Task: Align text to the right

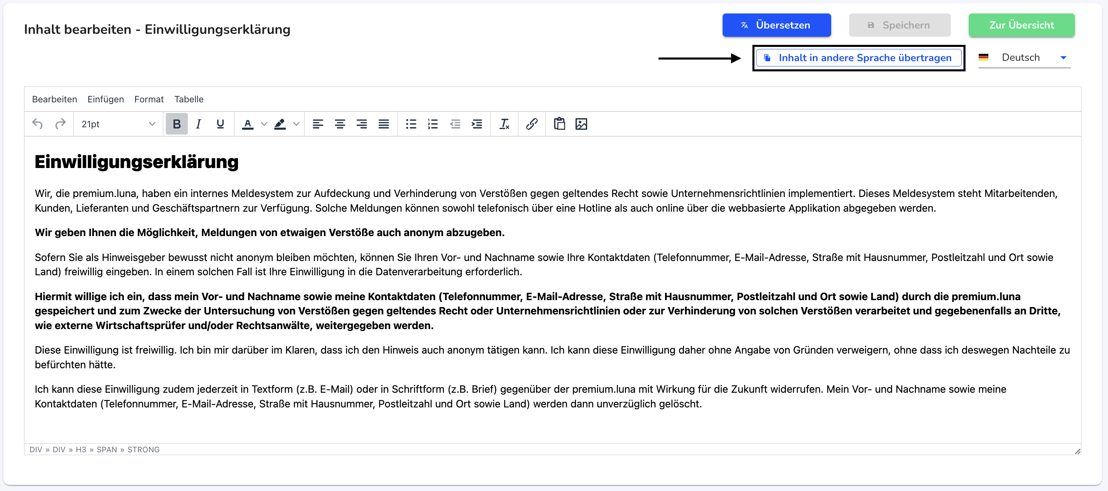Action: click(x=362, y=124)
